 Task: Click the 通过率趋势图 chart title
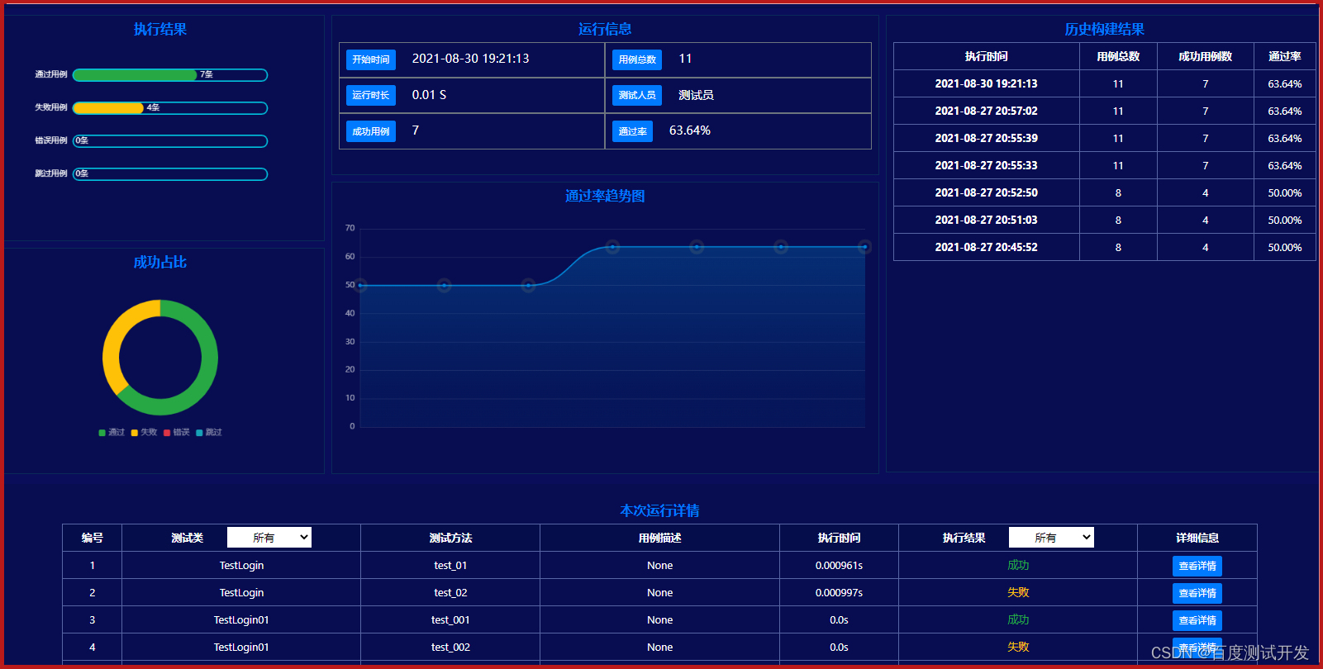point(605,196)
